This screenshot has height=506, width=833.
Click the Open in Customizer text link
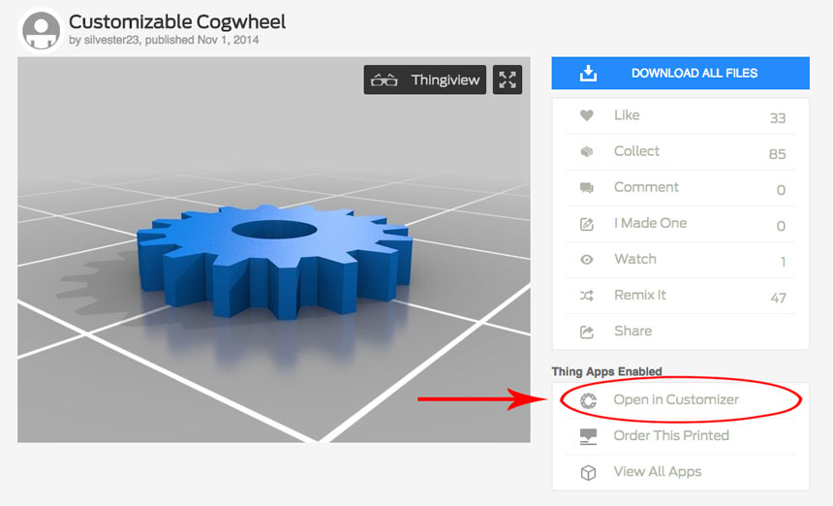[x=676, y=399]
